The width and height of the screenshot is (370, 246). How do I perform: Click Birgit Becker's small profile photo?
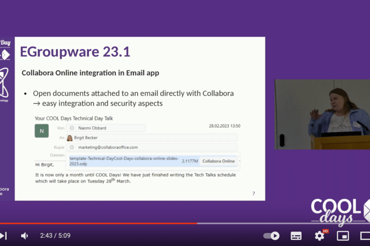pyautogui.click(x=69, y=138)
